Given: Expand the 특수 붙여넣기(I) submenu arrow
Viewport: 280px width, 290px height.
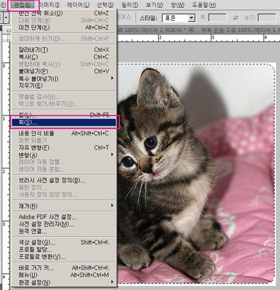Looking at the screenshot, I should tap(112, 78).
